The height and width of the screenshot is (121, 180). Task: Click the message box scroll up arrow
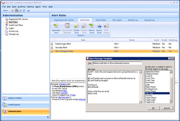click(x=140, y=72)
